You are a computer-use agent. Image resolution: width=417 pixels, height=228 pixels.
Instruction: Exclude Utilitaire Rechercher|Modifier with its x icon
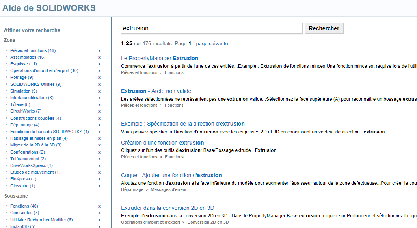click(x=99, y=220)
